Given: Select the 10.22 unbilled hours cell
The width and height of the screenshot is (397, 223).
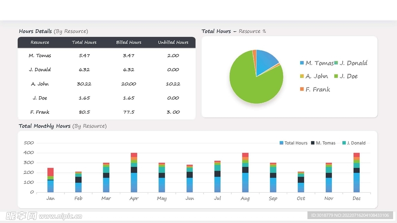Looking at the screenshot, I should 173,84.
